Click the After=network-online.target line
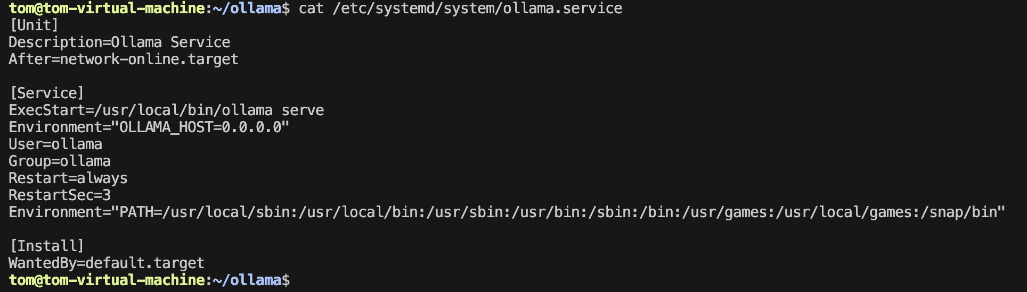1027x292 pixels. [124, 59]
